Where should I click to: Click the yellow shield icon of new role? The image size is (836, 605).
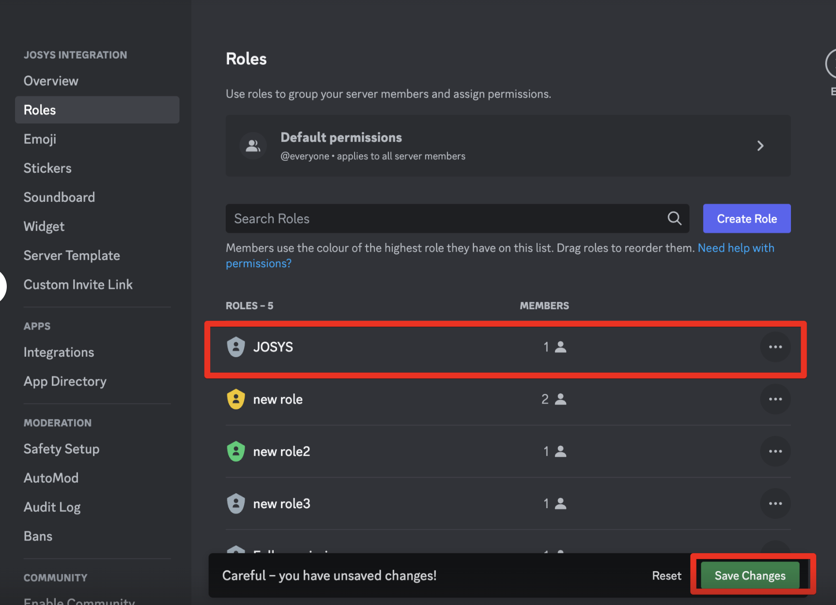click(236, 399)
